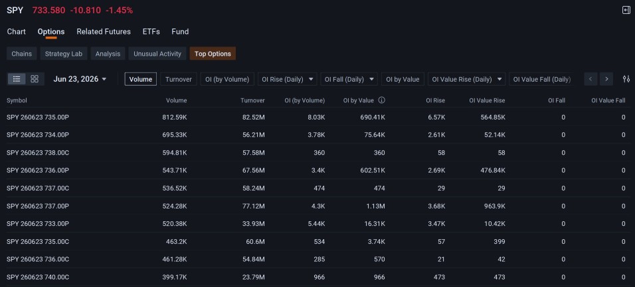
Task: Select the Top Options sub-tab
Action: tap(213, 54)
